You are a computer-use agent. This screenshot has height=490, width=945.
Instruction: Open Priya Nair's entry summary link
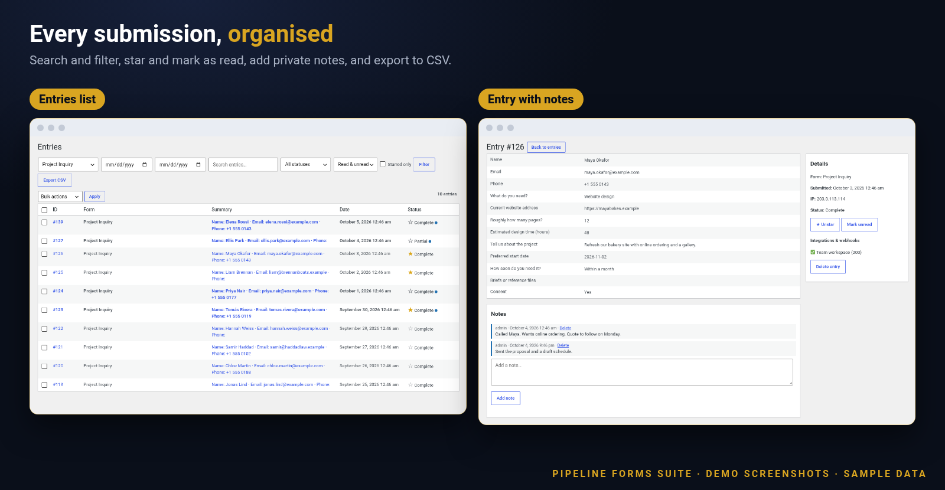270,294
